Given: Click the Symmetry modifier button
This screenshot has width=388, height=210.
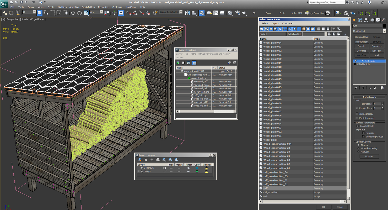Looking at the screenshot, I should pyautogui.click(x=377, y=46).
